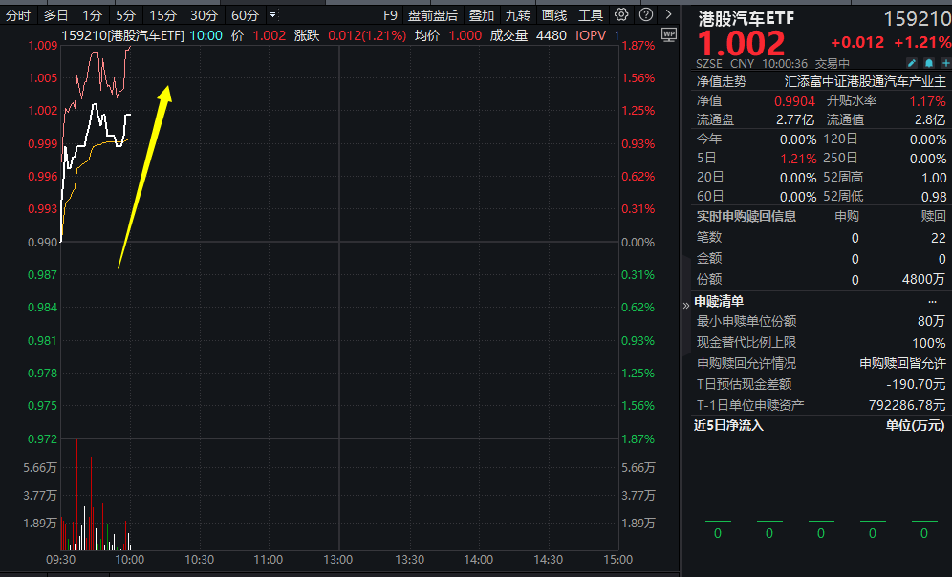
Task: Click the right-arrow icon at toolbar end
Action: point(666,15)
